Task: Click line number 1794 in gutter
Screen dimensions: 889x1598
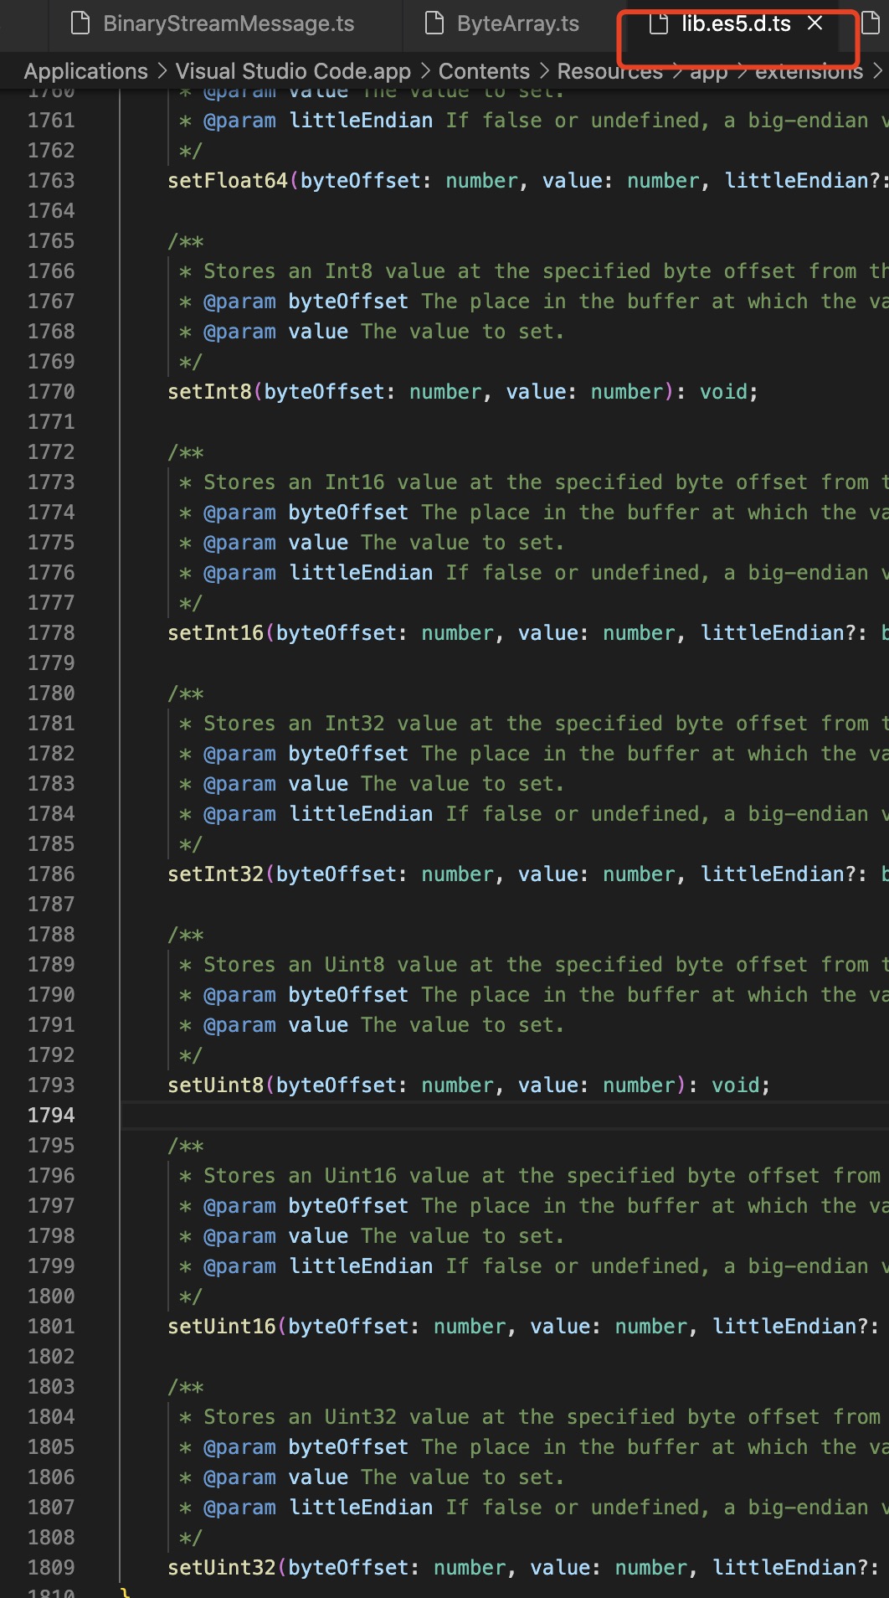Action: tap(51, 1116)
